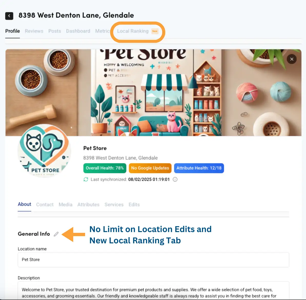Click the back arrow next to address
This screenshot has height=300, width=306.
(9, 16)
